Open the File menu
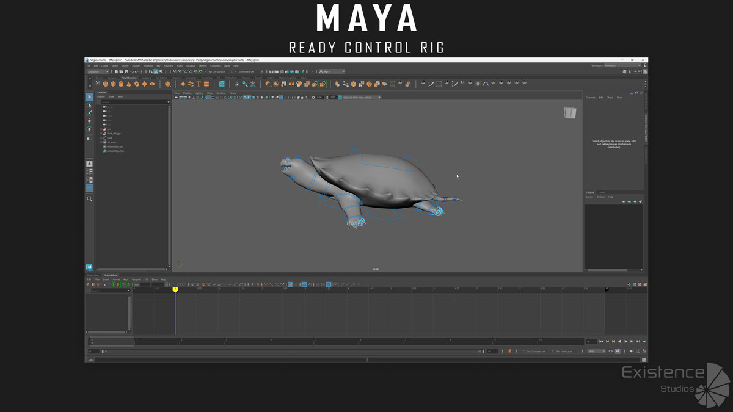The image size is (733, 412). [89, 66]
